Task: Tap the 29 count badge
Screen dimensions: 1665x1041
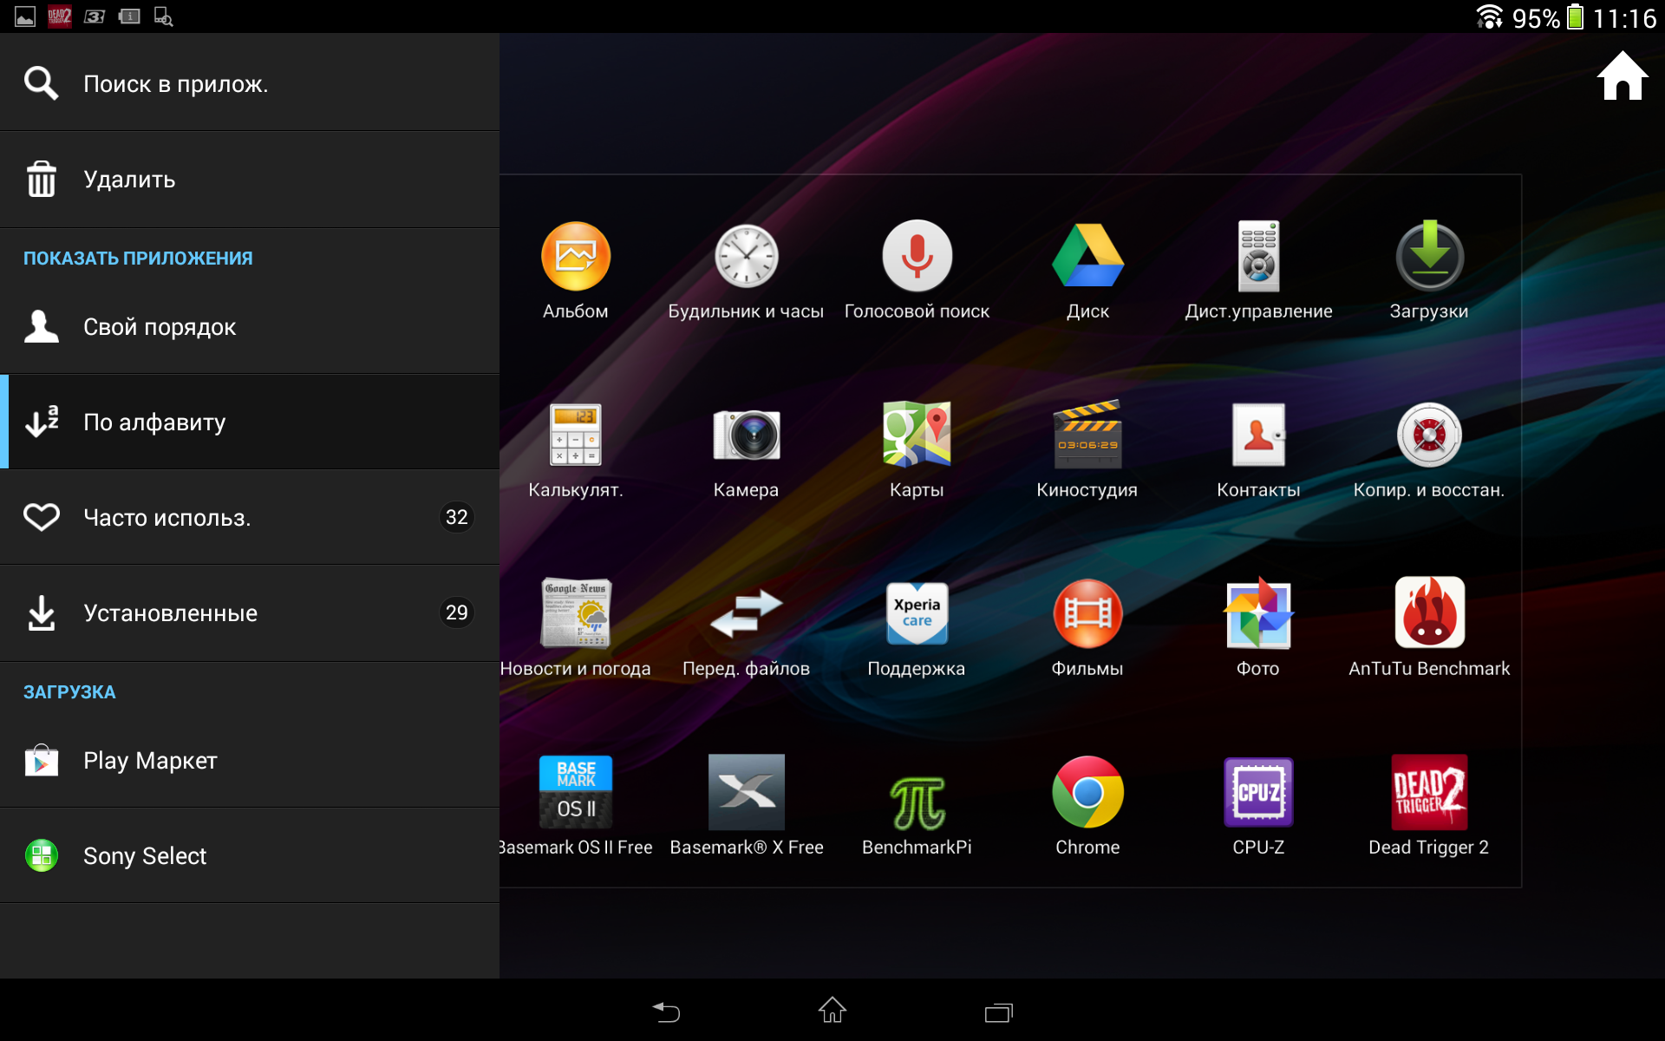Action: (457, 612)
